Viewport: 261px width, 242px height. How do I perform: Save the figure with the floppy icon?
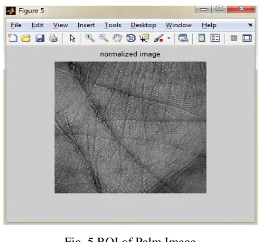40,38
